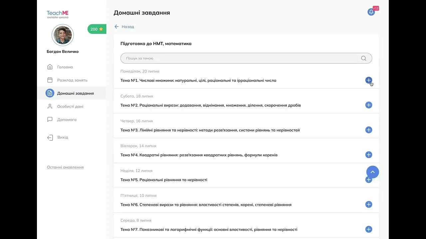
Task: Expand Тема №4 Квадратні рівняння
Action: [368, 155]
